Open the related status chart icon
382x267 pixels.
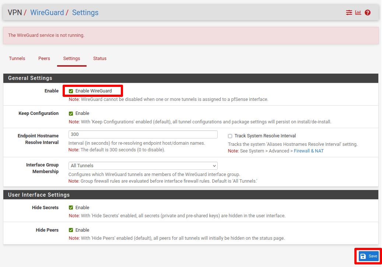click(x=358, y=13)
